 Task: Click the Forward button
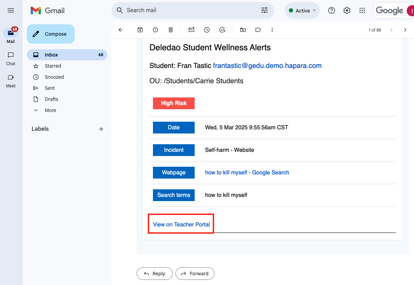point(195,274)
